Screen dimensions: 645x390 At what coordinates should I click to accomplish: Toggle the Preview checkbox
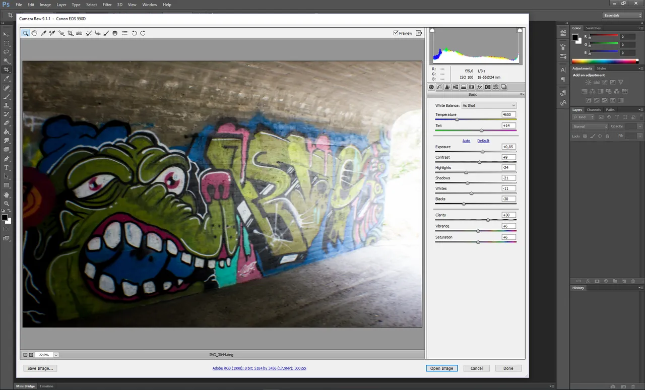[x=396, y=33]
